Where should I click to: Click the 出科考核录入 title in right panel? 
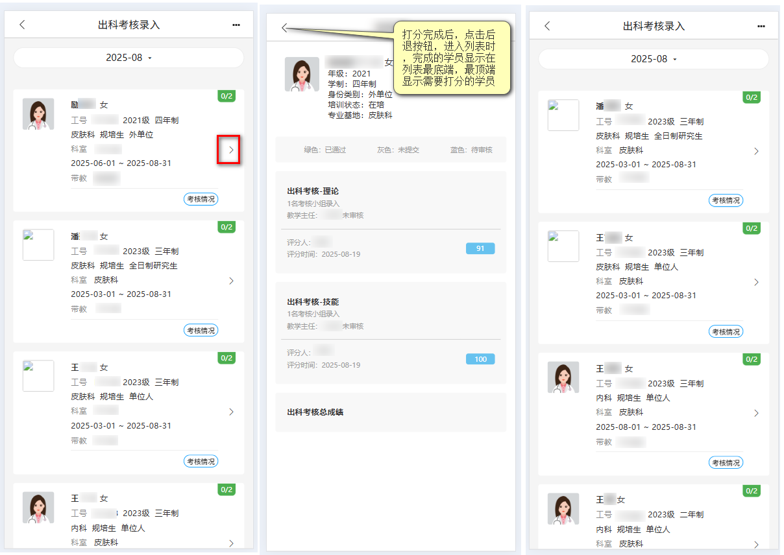pyautogui.click(x=654, y=26)
